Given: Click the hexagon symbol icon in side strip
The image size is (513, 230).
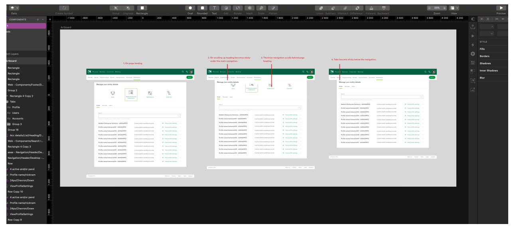Looking at the screenshot, I should (473, 54).
